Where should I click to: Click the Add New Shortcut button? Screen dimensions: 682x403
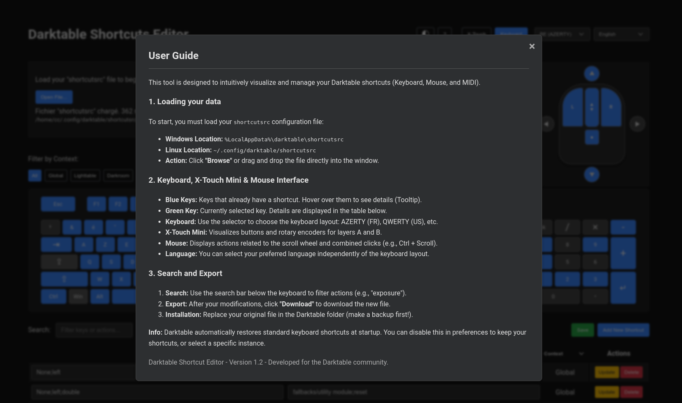[623, 330]
